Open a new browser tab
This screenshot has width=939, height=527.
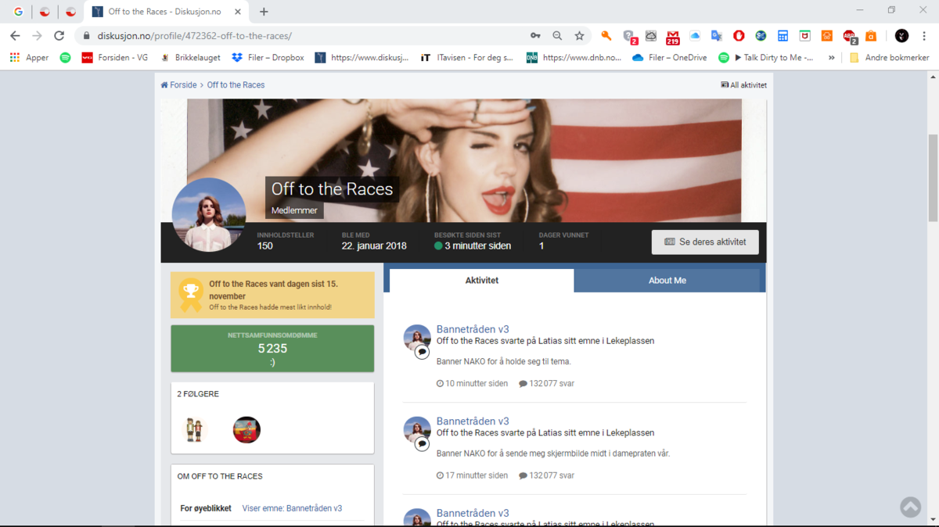[x=264, y=12]
